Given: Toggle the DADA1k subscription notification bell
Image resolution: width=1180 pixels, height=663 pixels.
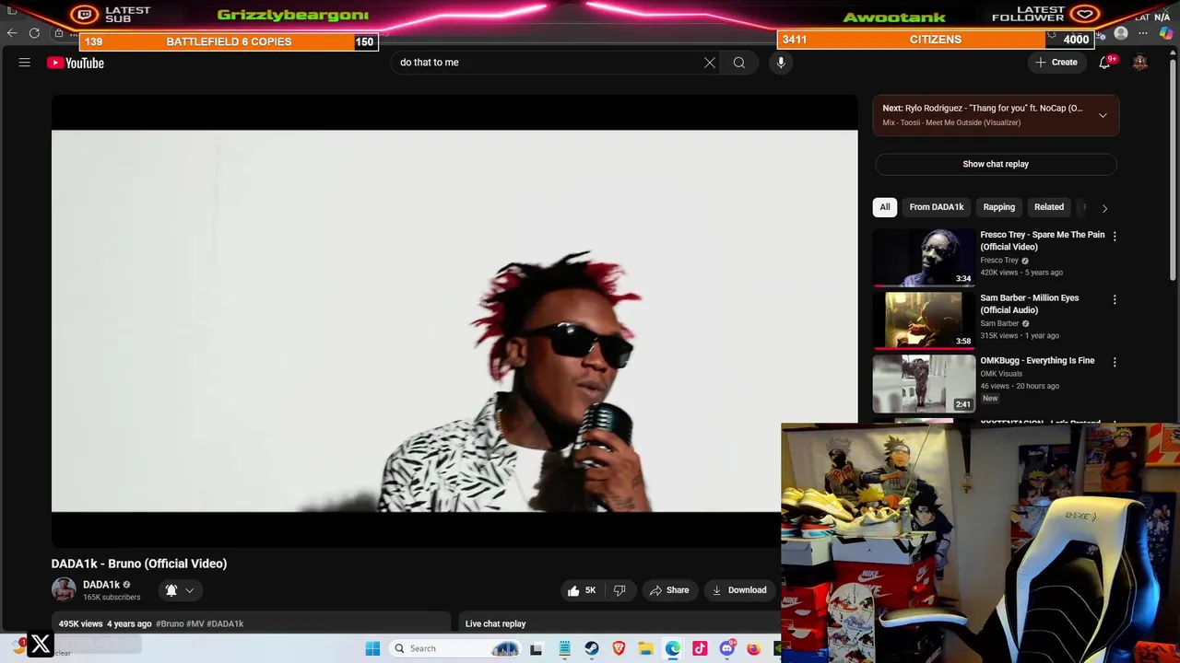Looking at the screenshot, I should (x=179, y=590).
